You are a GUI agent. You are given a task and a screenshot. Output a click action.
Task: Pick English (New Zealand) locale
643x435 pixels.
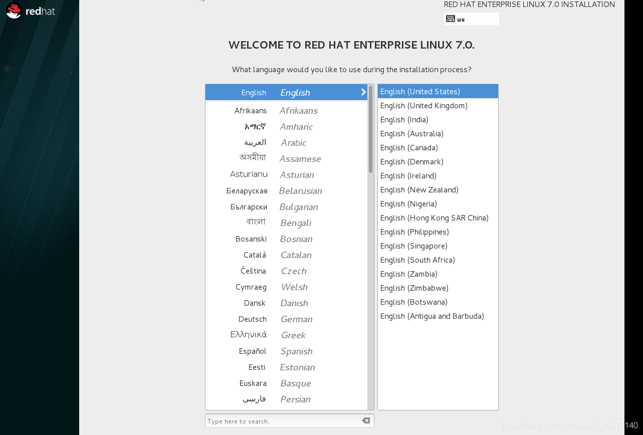(438, 190)
